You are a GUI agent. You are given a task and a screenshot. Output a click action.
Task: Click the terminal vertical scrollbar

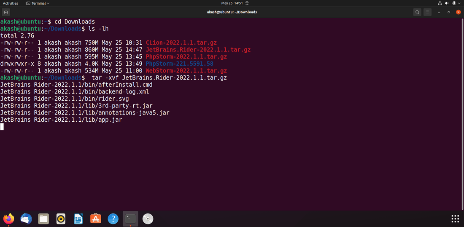[x=462, y=114]
